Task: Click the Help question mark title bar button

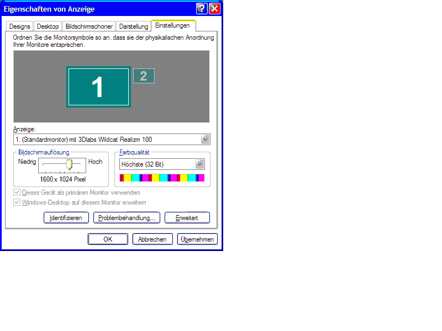Action: (x=202, y=8)
